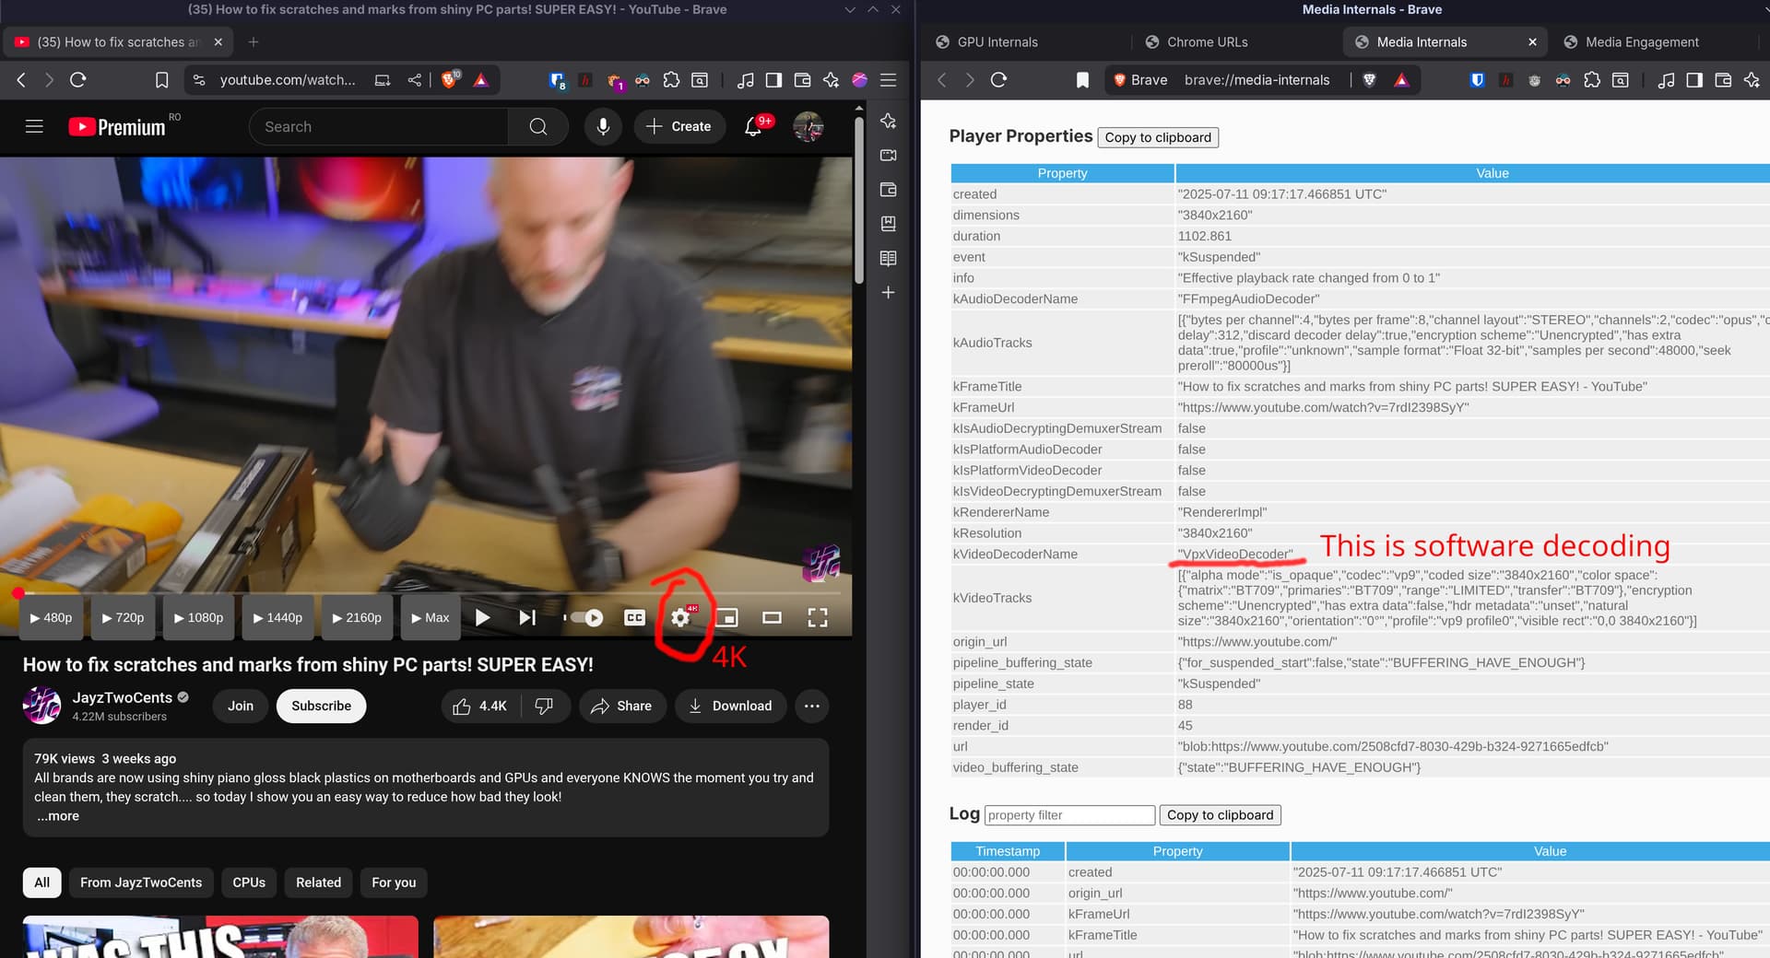The width and height of the screenshot is (1770, 958).
Task: Copy Player Properties to clipboard
Action: (x=1158, y=137)
